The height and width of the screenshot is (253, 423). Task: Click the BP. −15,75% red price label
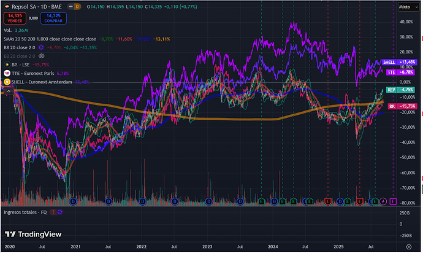click(400, 106)
